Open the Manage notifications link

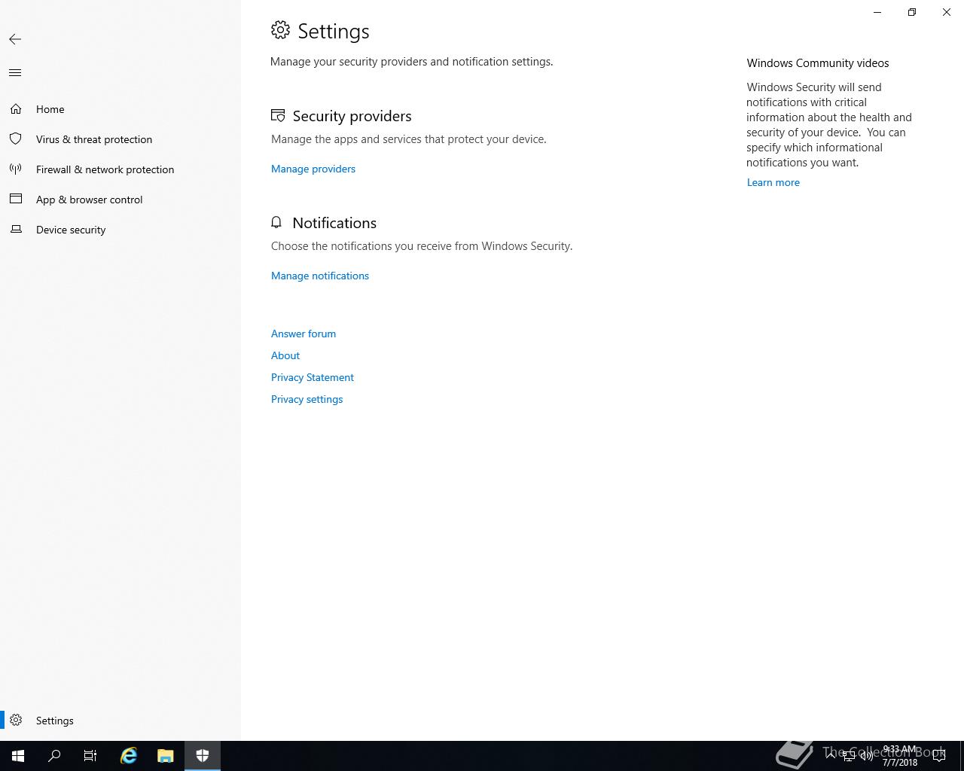click(320, 276)
